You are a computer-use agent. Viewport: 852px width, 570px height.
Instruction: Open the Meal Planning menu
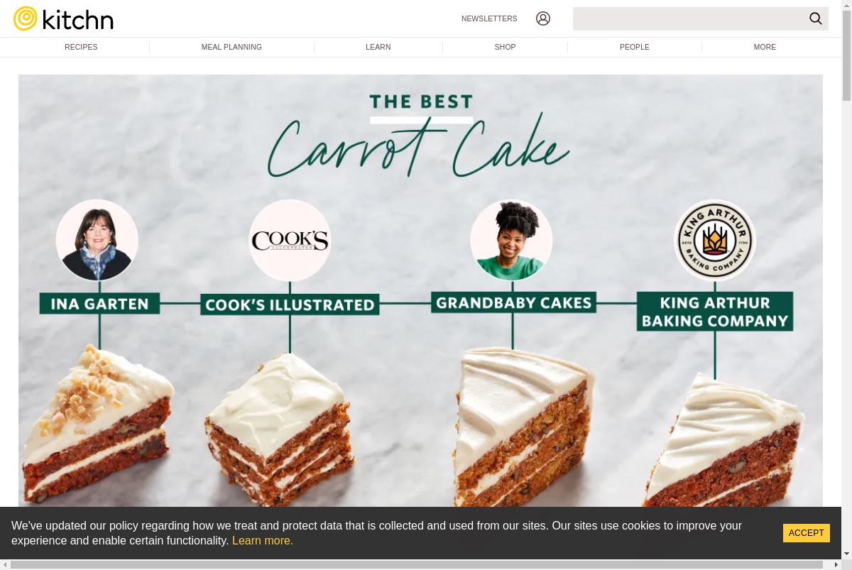[x=231, y=47]
